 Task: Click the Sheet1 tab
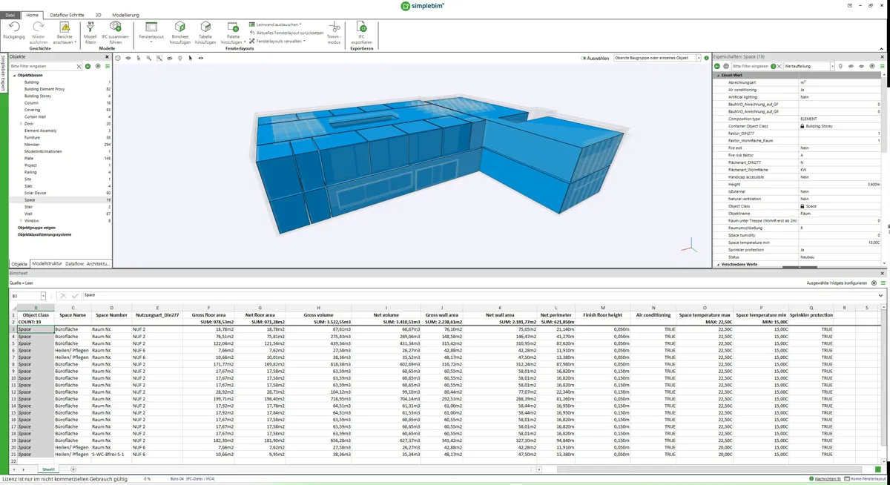(48, 469)
